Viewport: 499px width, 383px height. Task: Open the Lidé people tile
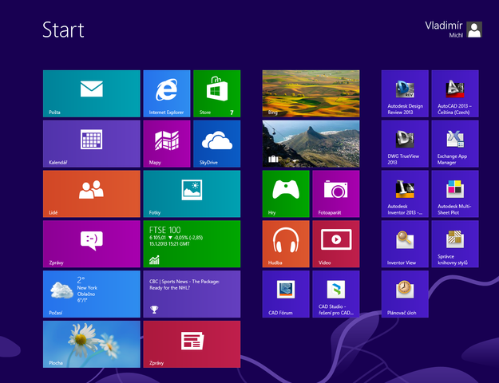[92, 194]
